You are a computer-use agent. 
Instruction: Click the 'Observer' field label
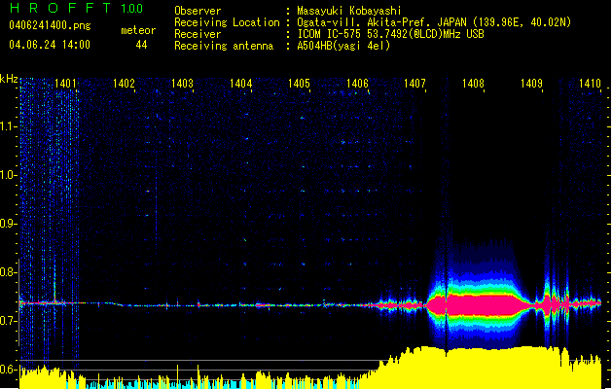click(198, 11)
